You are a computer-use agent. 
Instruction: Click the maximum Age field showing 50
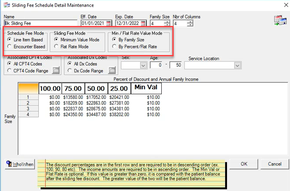click(176, 65)
